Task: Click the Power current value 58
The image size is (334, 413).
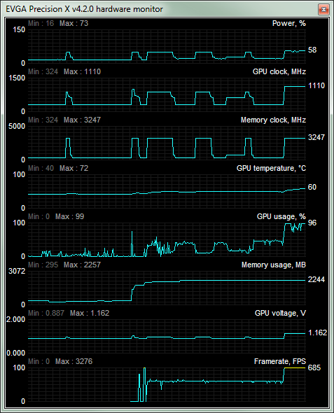Action: 312,50
